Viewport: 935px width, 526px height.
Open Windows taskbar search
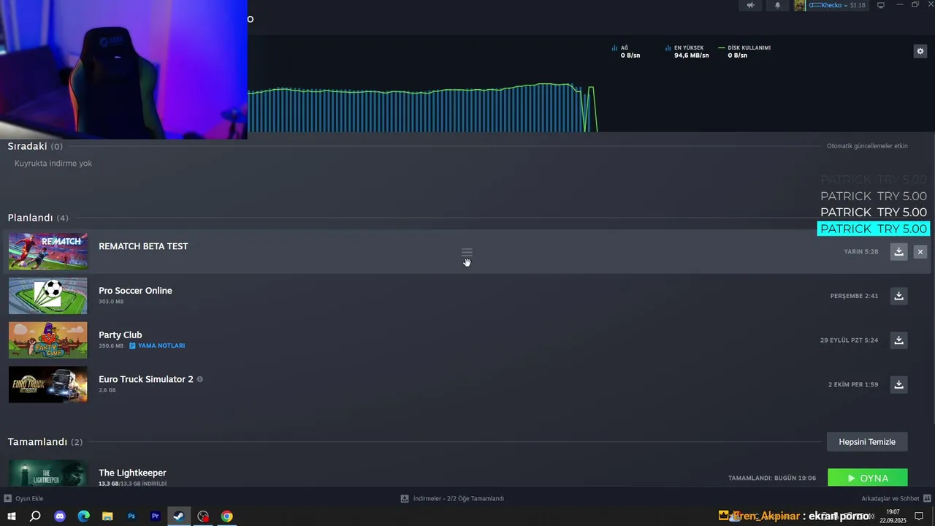35,516
